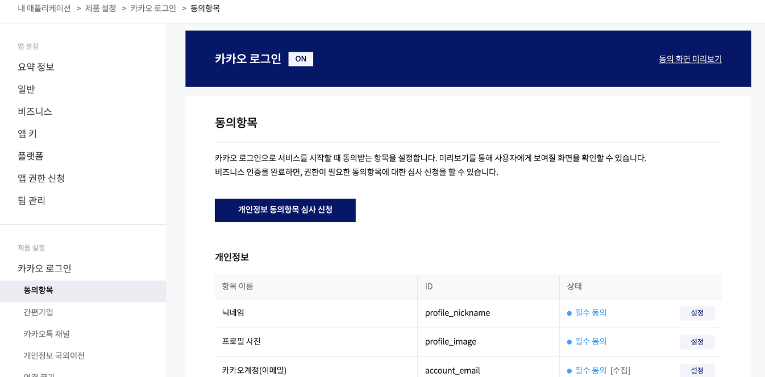Select 플랫폼 in sidebar

[31, 156]
